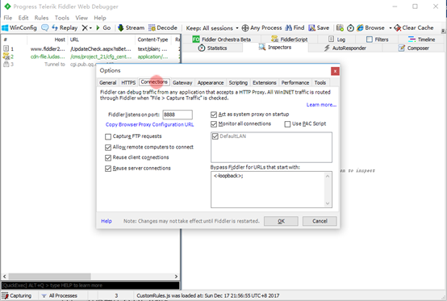Click the WinConfig toolbar icon
Viewport: 447px width, 301px height.
(5, 28)
